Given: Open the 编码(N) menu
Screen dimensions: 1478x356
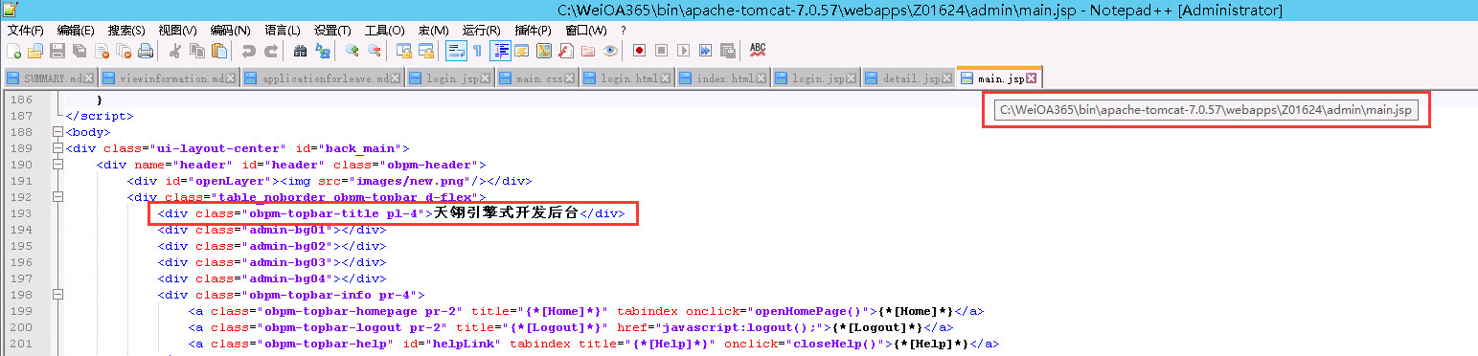Looking at the screenshot, I should 230,31.
